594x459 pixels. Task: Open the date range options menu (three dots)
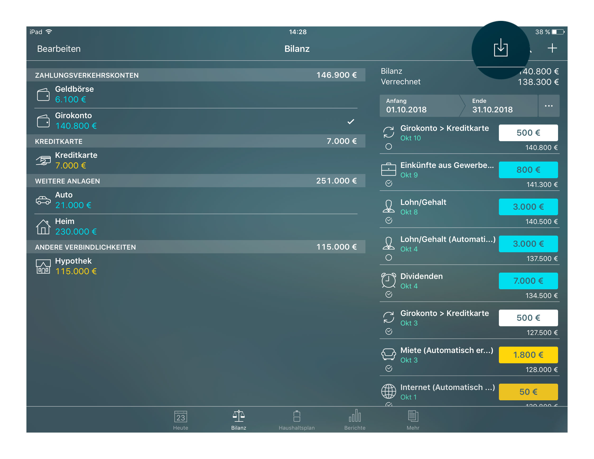549,106
